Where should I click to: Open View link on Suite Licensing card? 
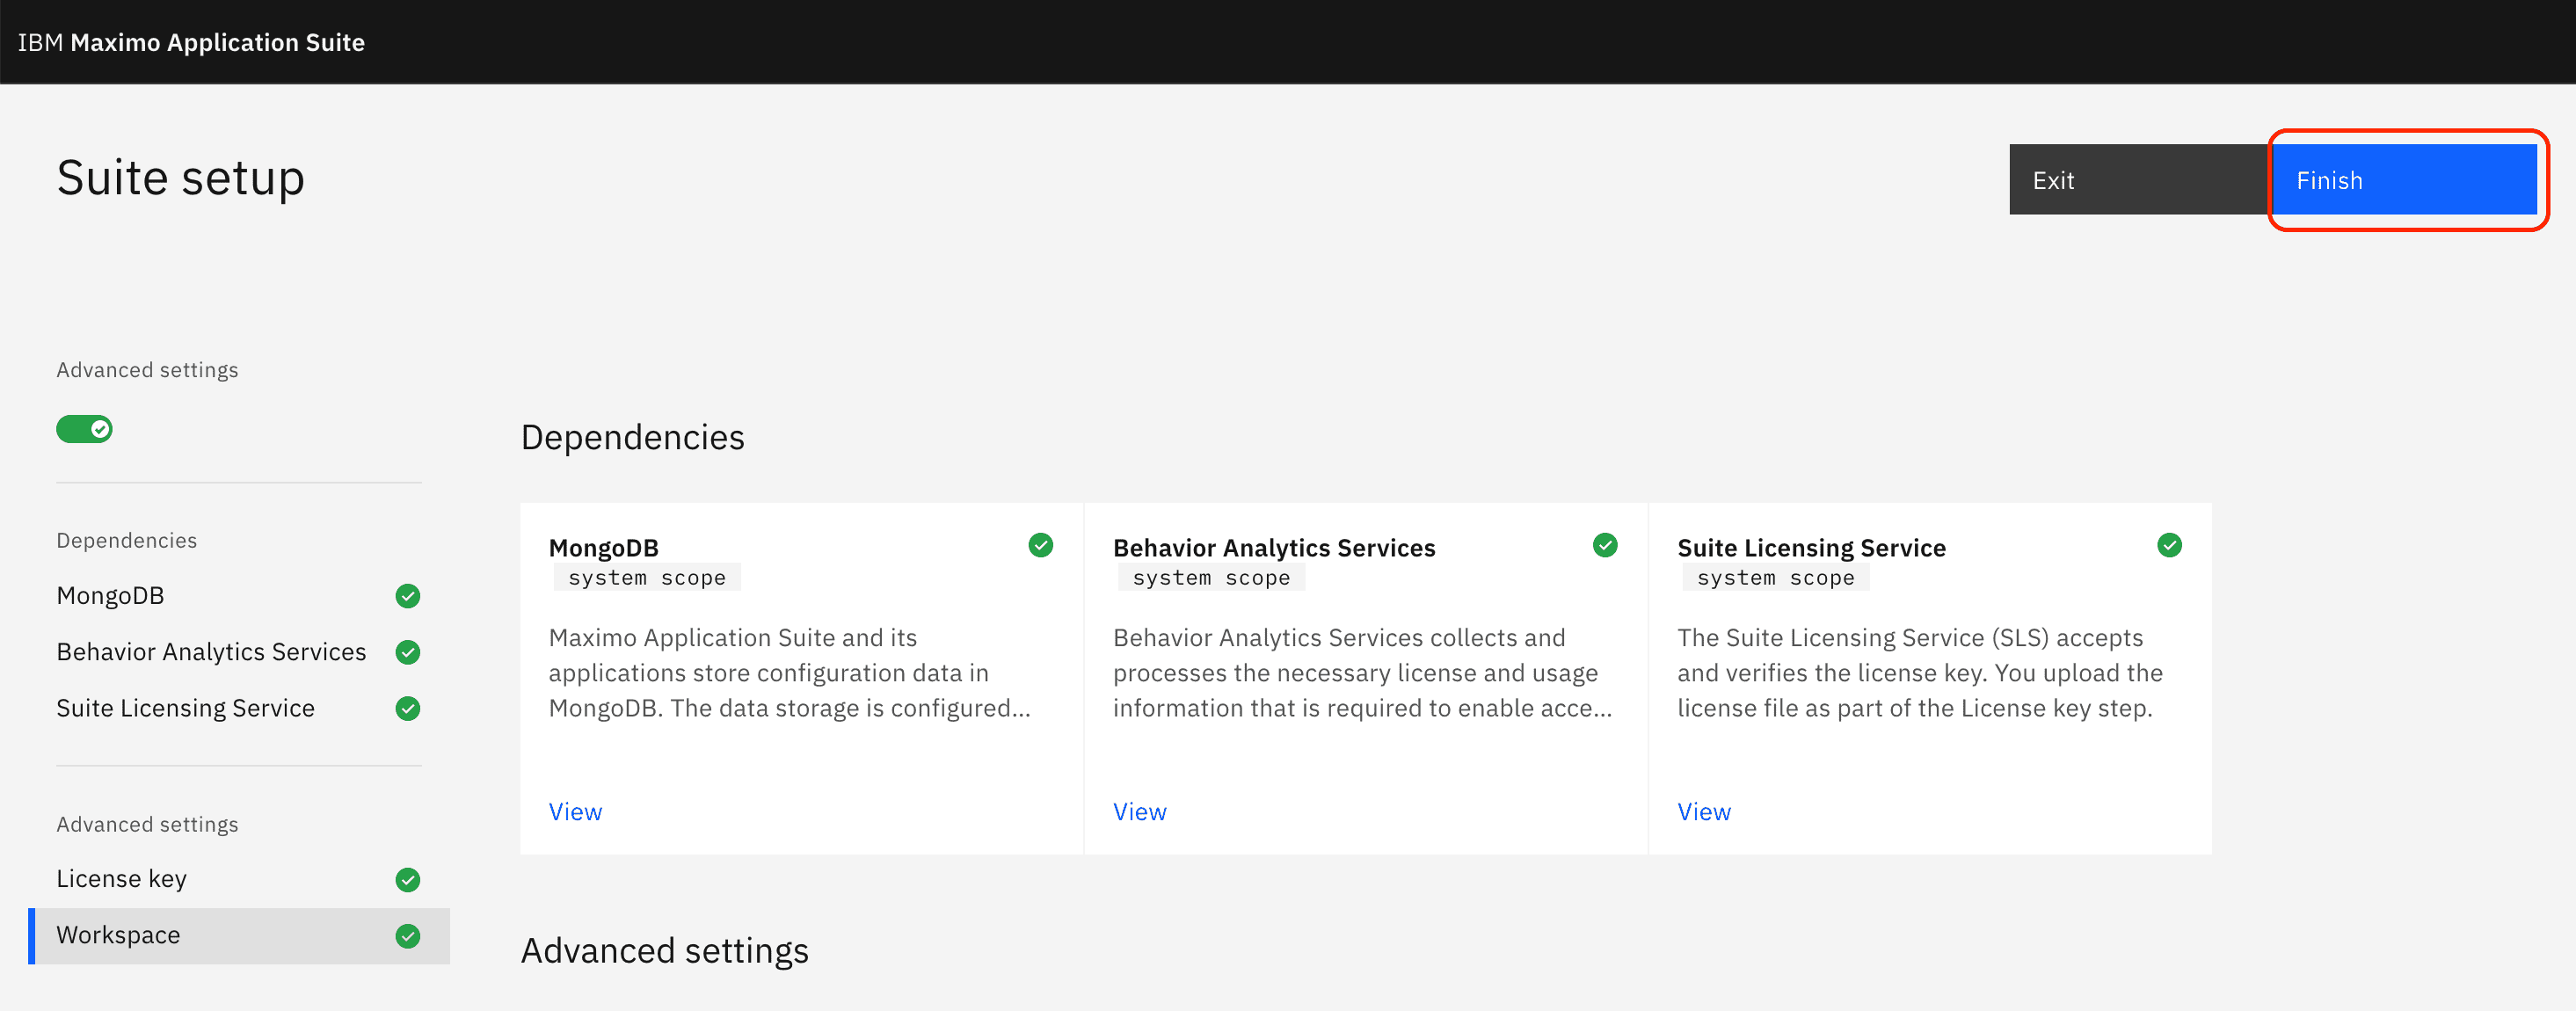click(1705, 812)
